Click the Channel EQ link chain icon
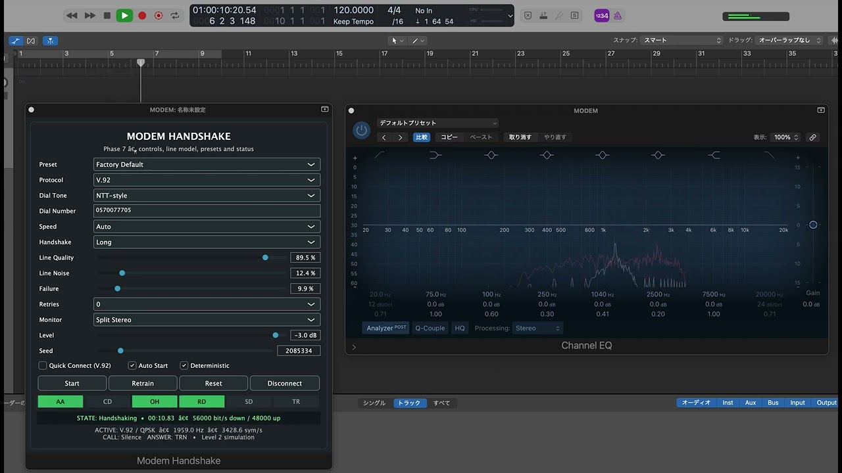 [x=813, y=137]
